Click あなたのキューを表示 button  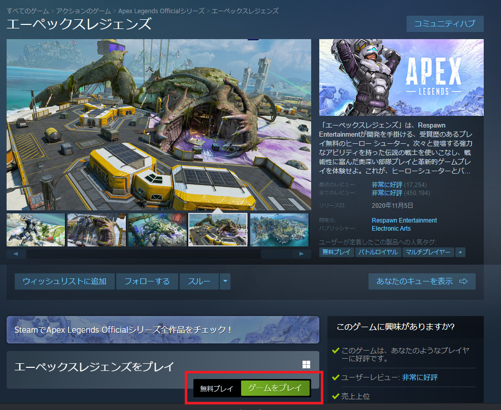[422, 281]
